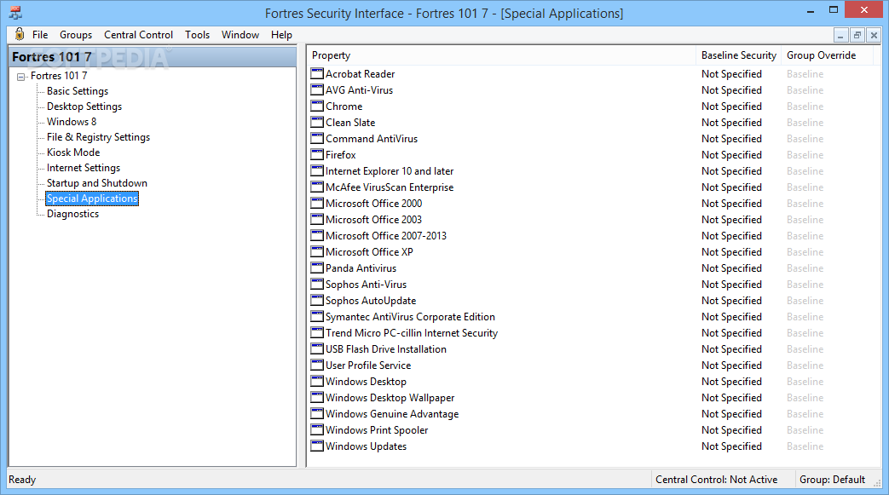Minimize the inner Special Applications window
Screen dimensions: 889x495
tap(840, 35)
